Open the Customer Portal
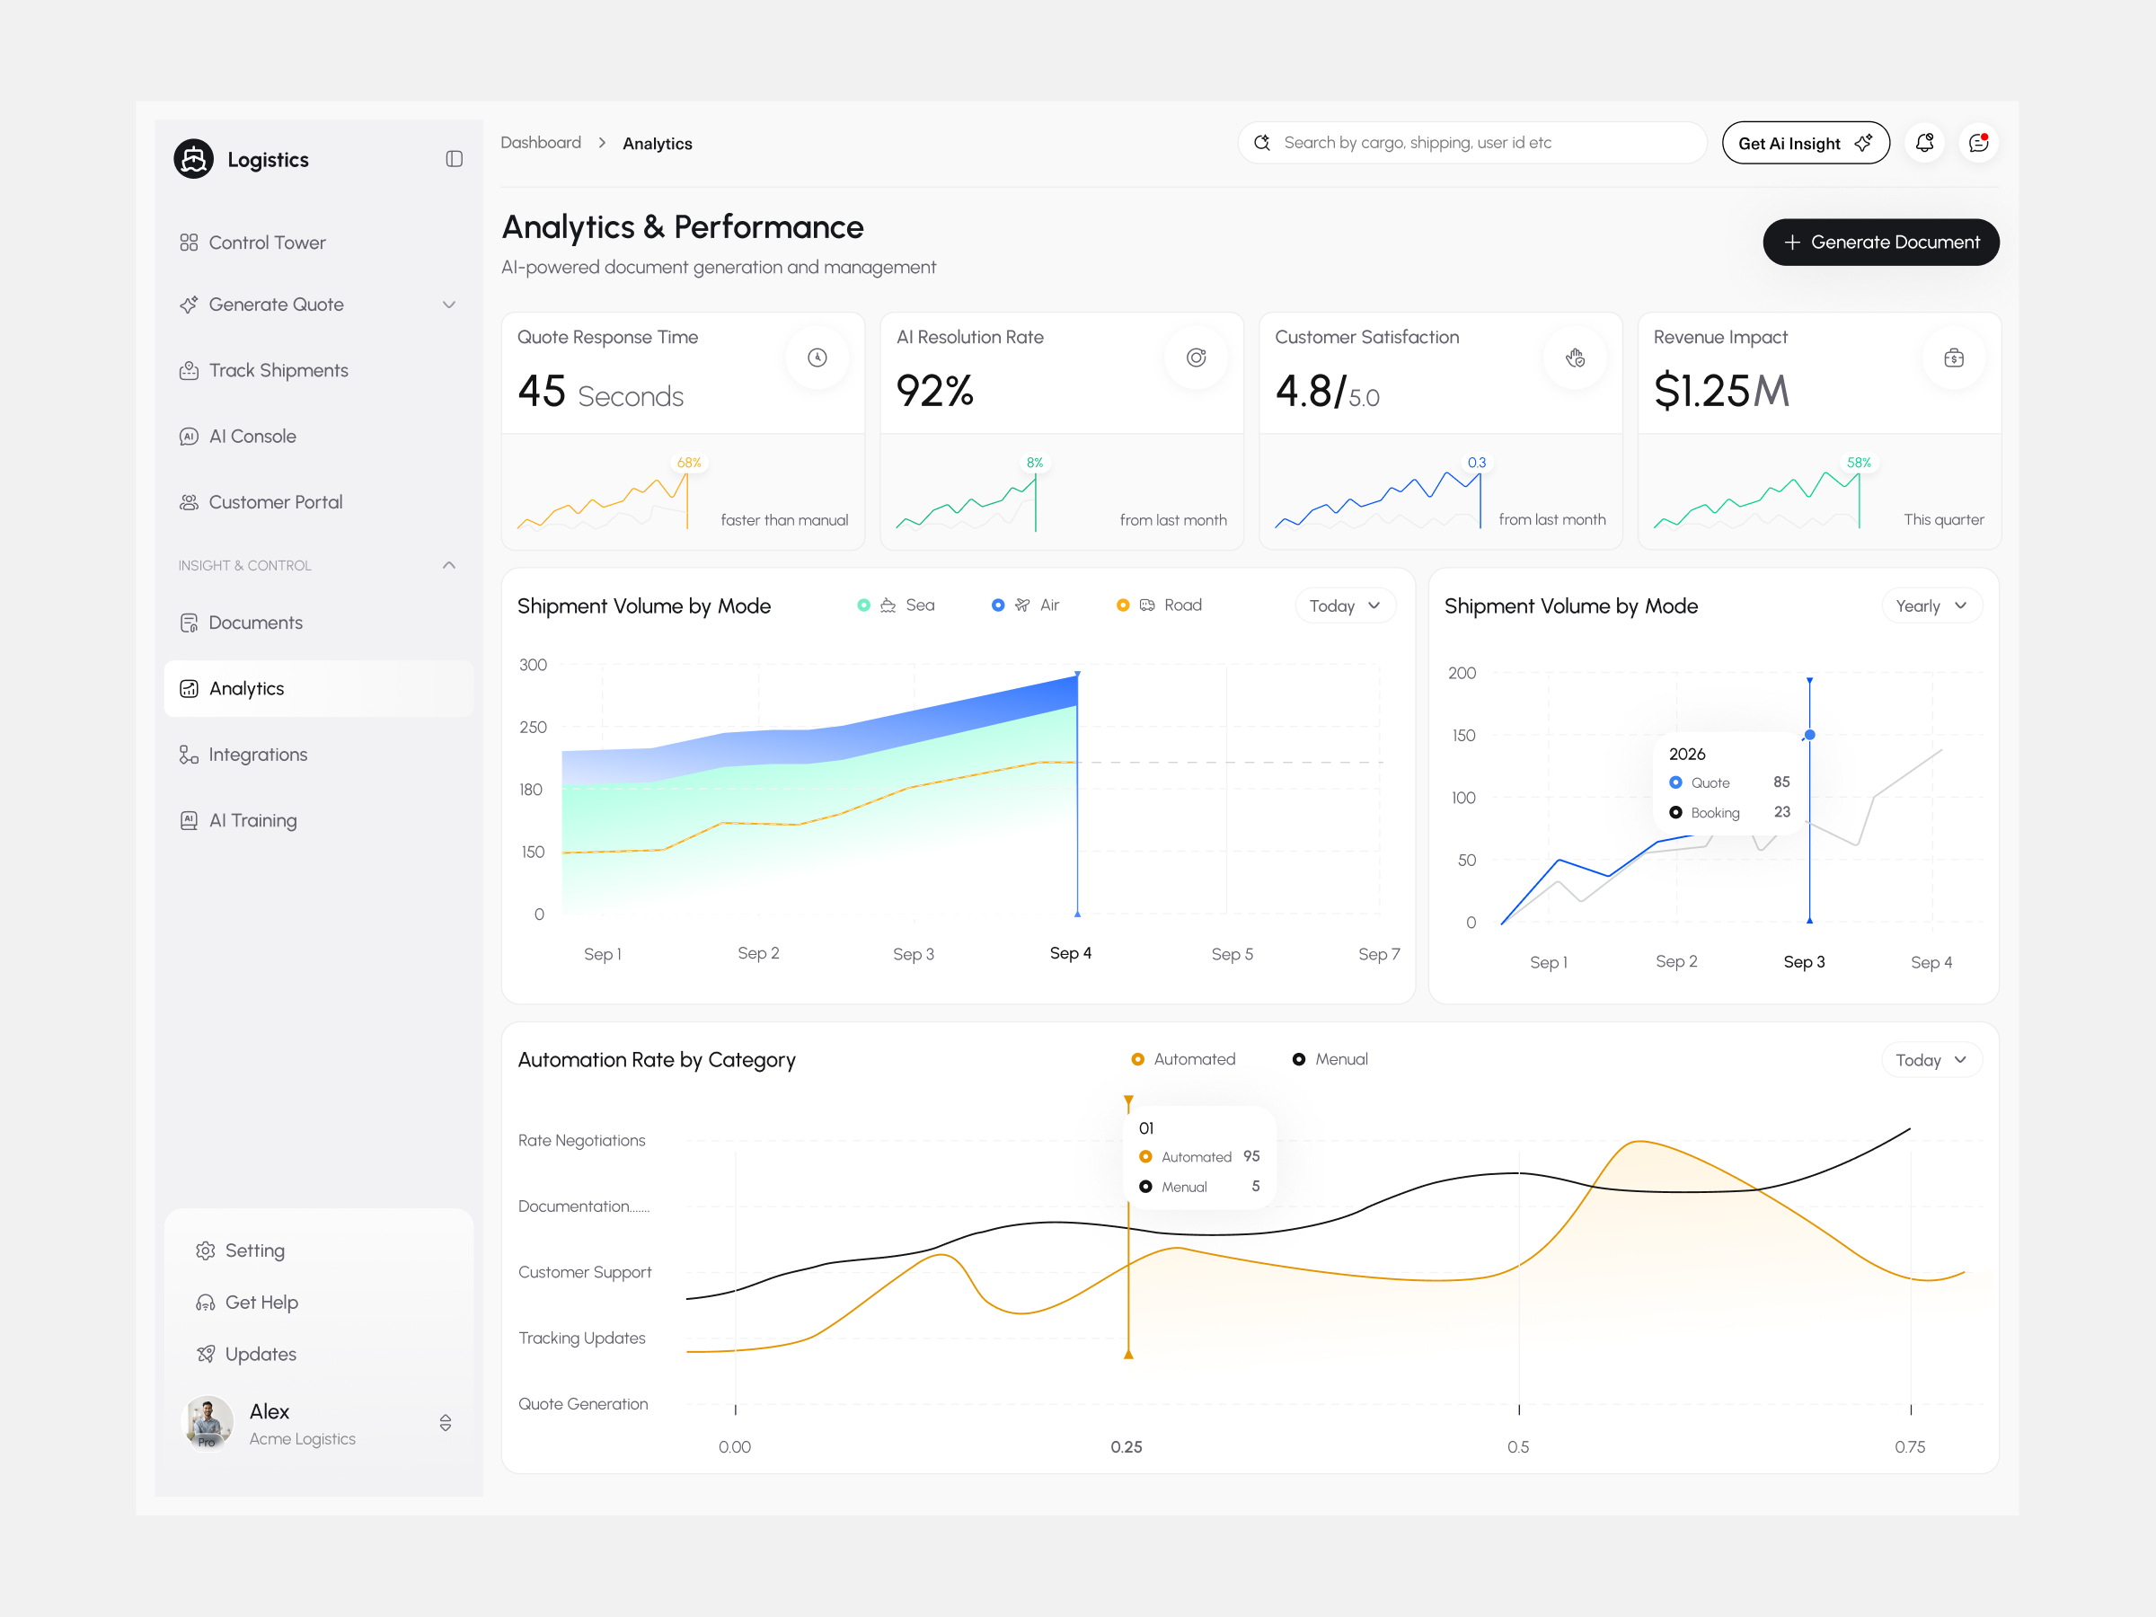Screen dimensions: 2156x1617 pos(275,501)
